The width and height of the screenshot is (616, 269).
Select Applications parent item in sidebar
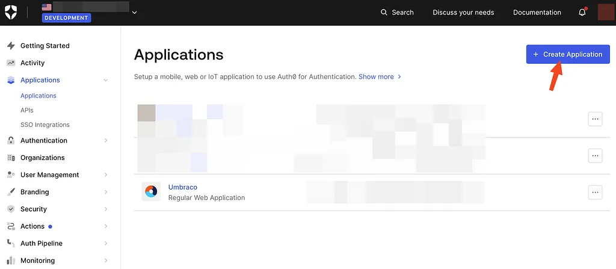click(x=40, y=80)
